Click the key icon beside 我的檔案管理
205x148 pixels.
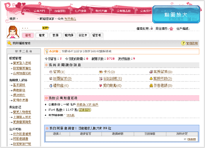[9, 43]
